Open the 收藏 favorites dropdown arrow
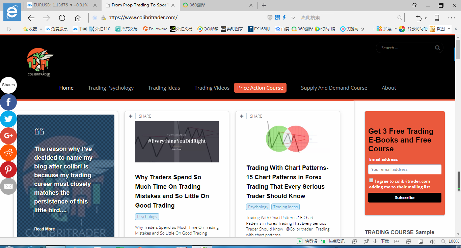Viewport: 461px width, 248px height. click(x=41, y=29)
